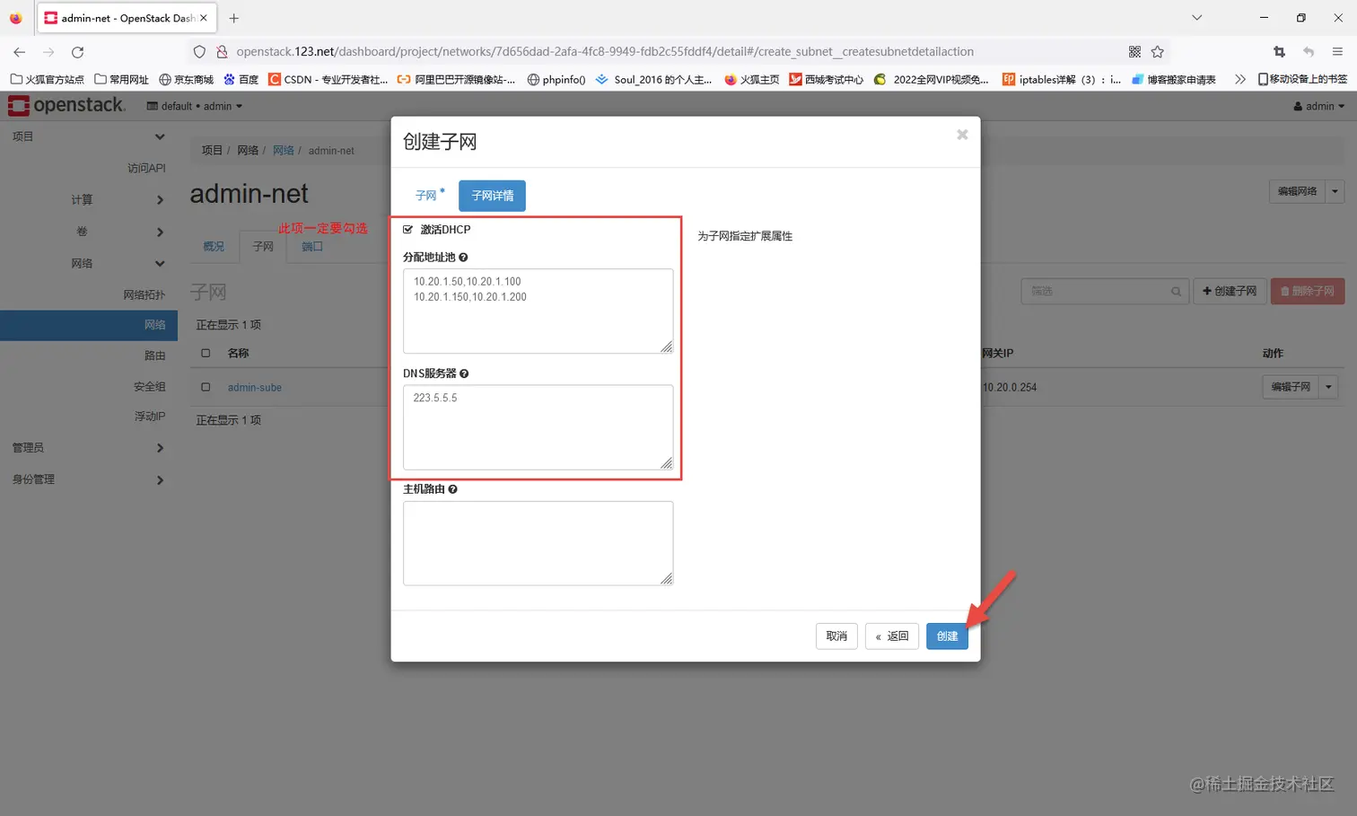Open the default • admin project dropdown

[195, 106]
